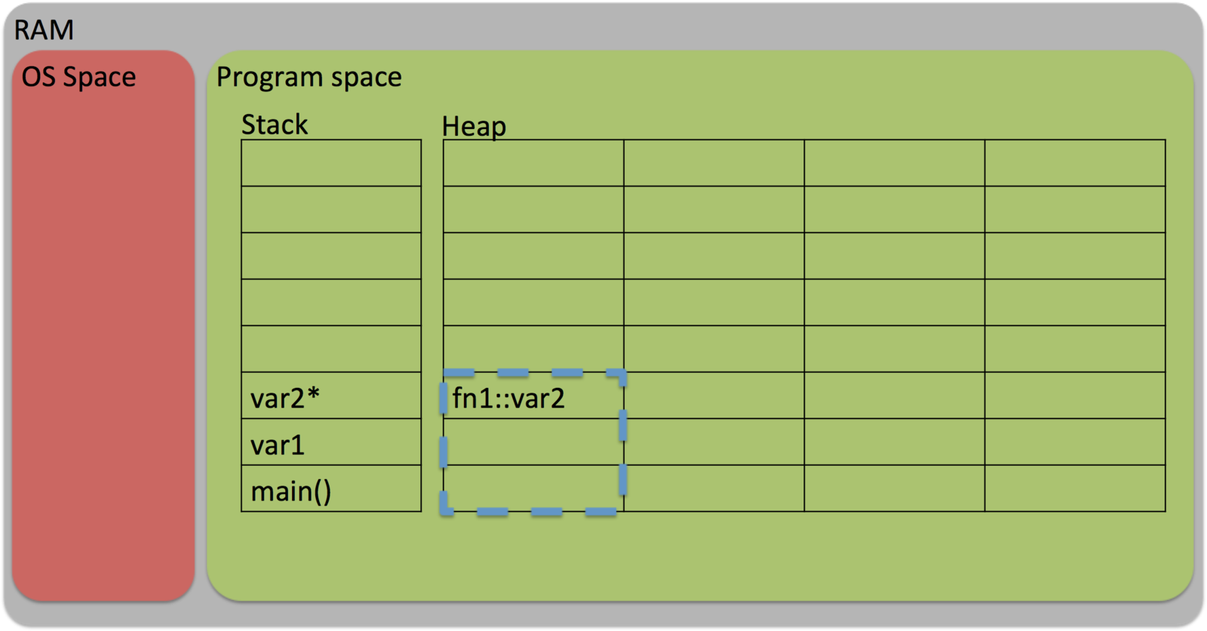1207x631 pixels.
Task: Click the RAM title label
Action: (x=44, y=30)
